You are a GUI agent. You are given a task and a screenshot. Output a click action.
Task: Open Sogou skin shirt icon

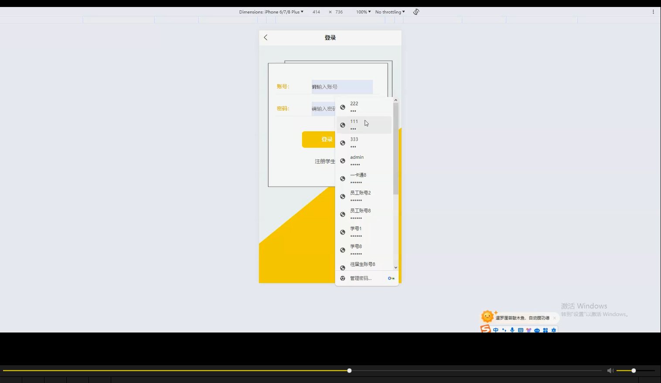pyautogui.click(x=529, y=330)
